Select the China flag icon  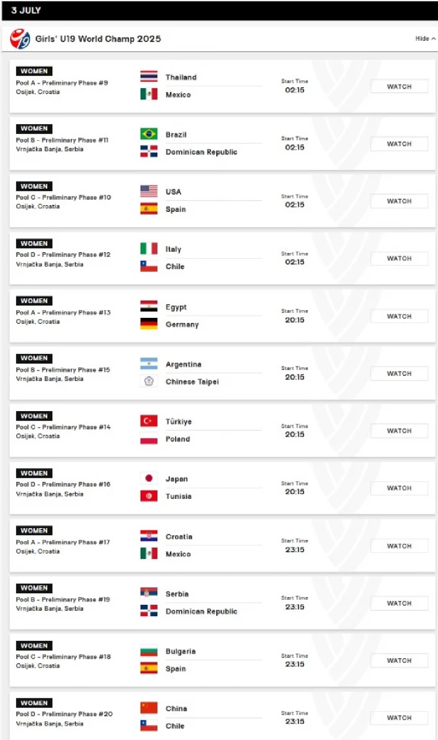(148, 708)
